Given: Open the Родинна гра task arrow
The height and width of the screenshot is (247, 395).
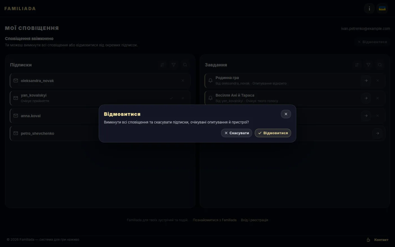Looking at the screenshot, I should click(x=366, y=81).
